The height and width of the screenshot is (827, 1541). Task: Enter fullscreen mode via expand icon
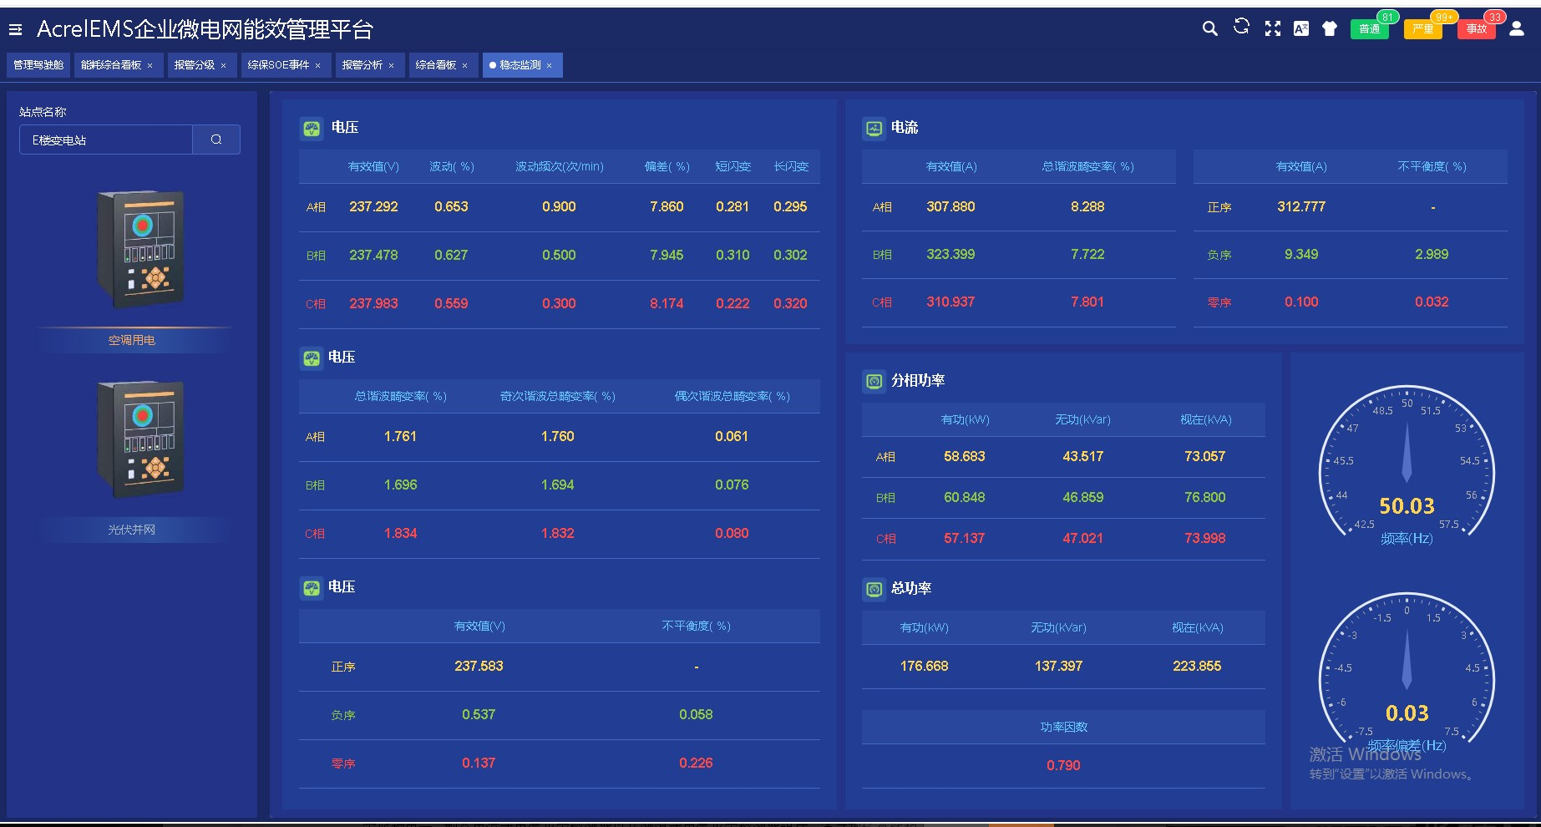point(1272,28)
